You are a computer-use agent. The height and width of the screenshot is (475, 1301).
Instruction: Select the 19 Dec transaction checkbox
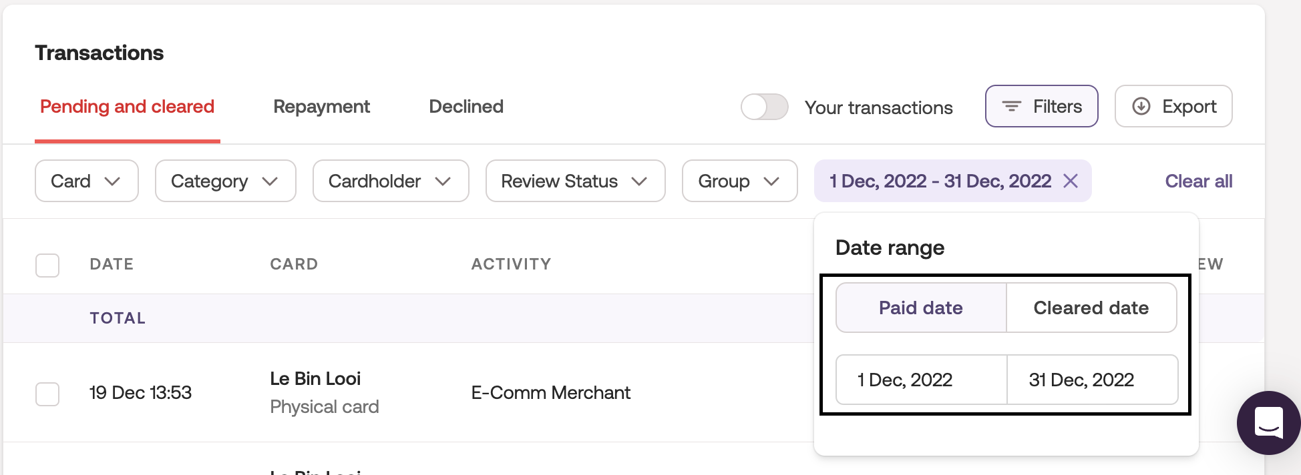coord(47,394)
